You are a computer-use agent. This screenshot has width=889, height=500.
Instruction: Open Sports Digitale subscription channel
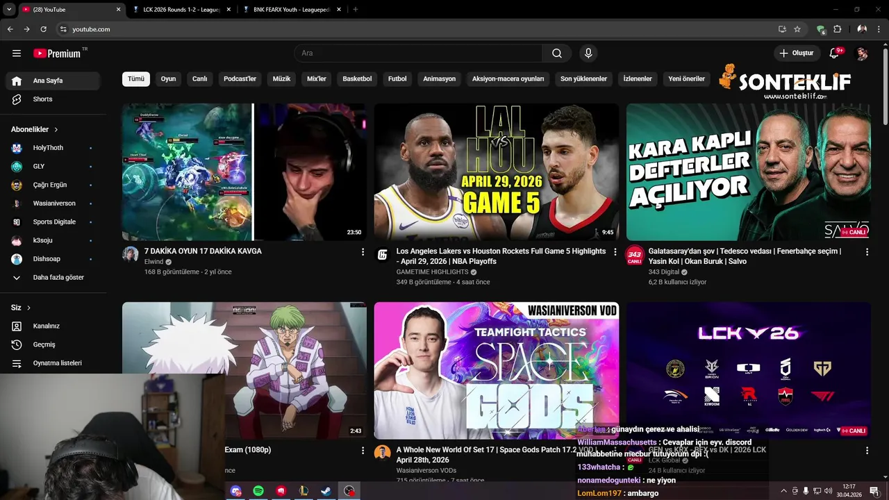[53, 222]
